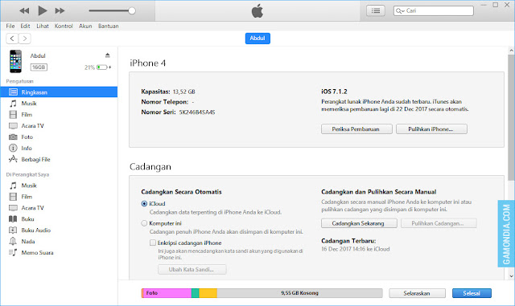Click the Foto segment of storage bar

167,293
